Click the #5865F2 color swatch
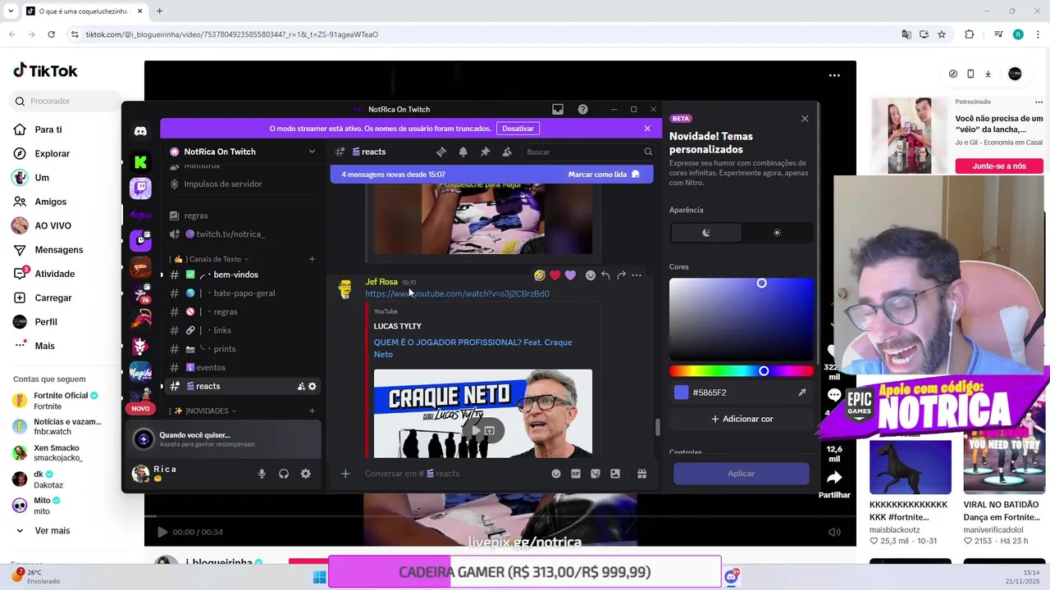The width and height of the screenshot is (1050, 590). click(681, 393)
